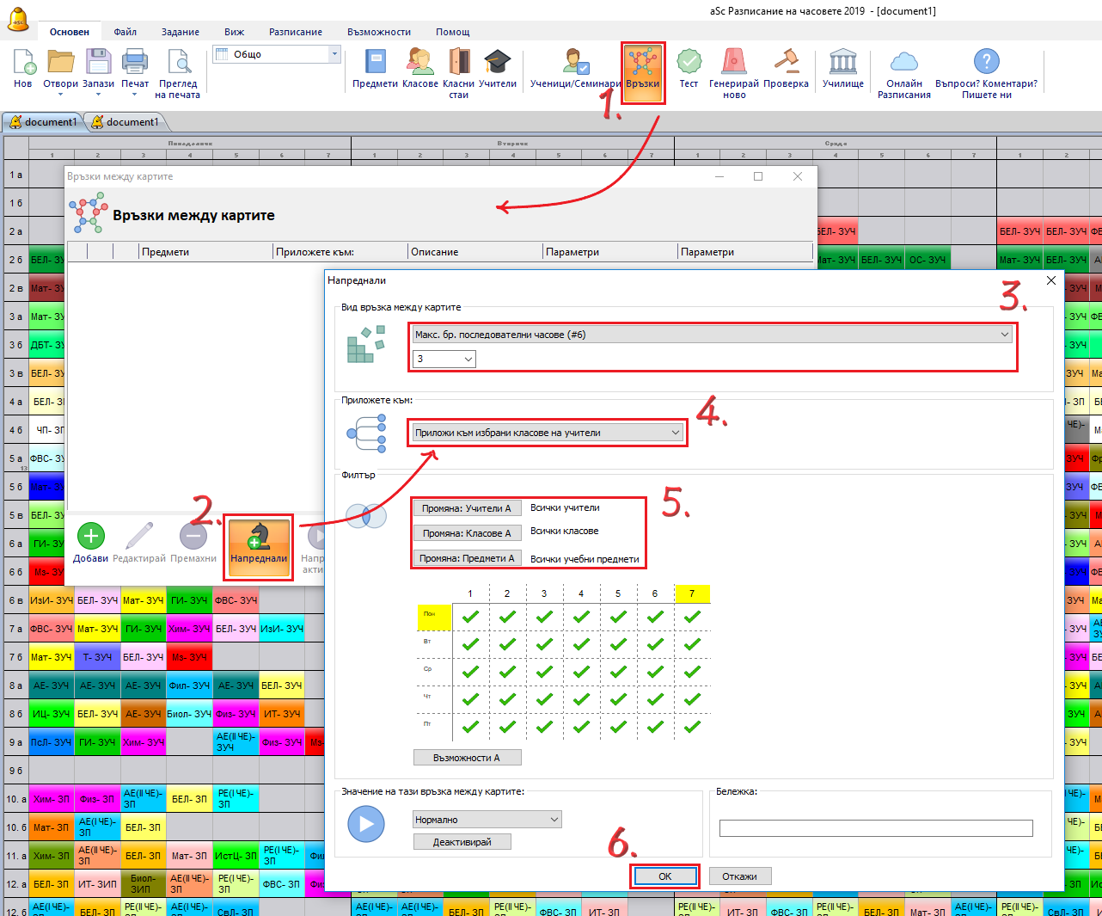The height and width of the screenshot is (916, 1102).
Task: Expand the Приложи към избрани класове dropdown
Action: pos(548,433)
